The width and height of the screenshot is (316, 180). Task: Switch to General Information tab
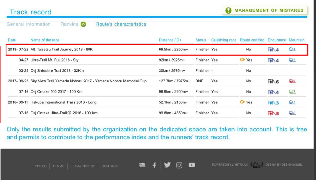click(29, 24)
